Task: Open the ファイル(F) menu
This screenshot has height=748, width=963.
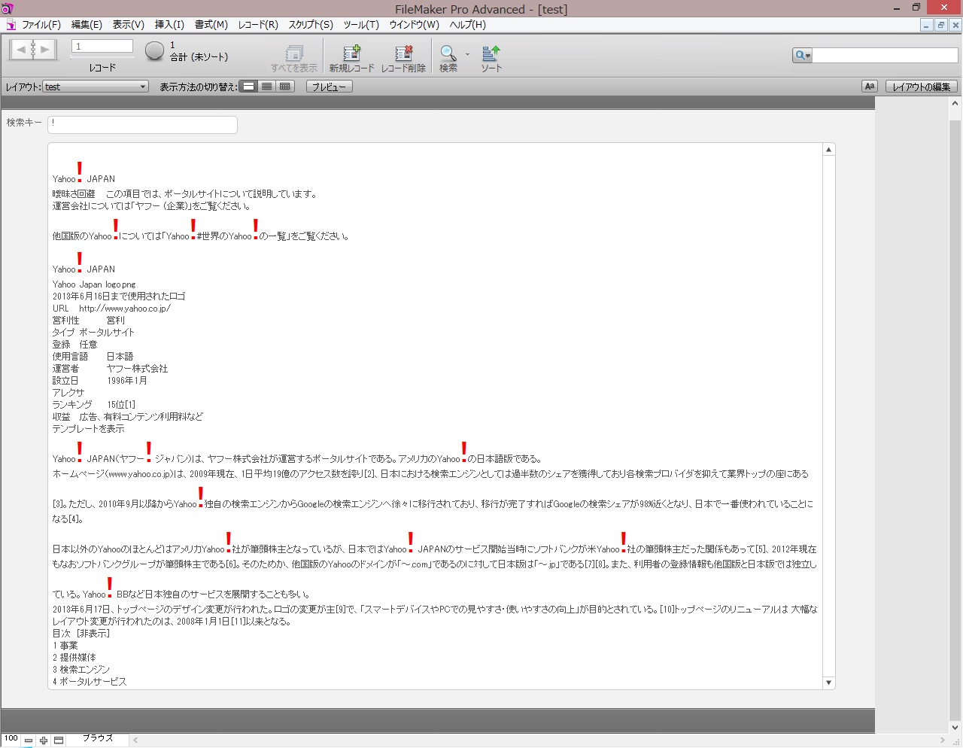Action: [41, 25]
